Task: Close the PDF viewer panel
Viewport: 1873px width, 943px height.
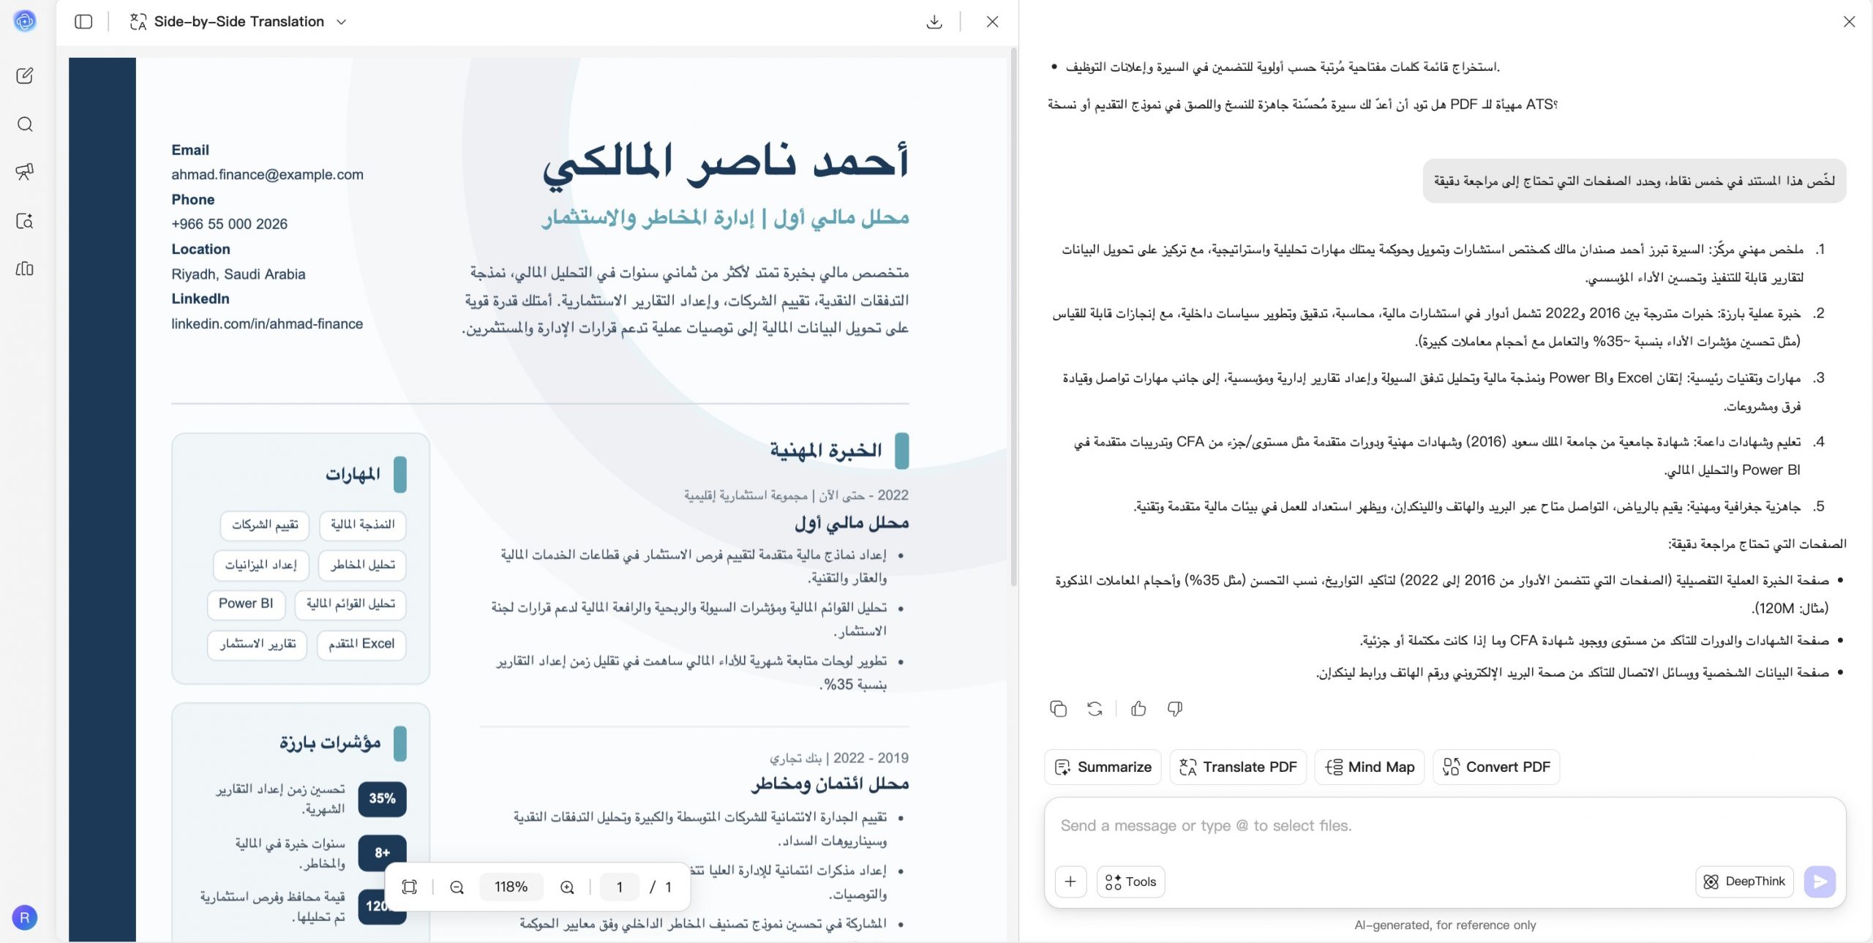Action: coord(992,21)
